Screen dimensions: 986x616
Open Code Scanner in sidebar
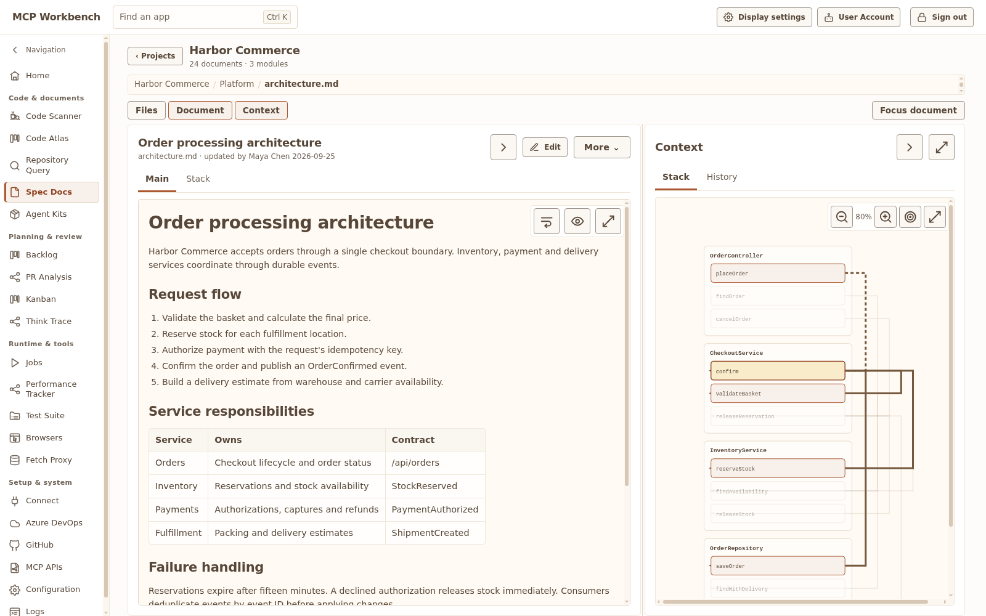[52, 116]
